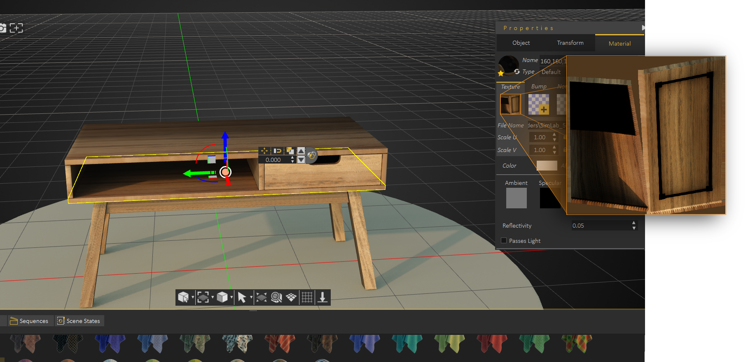
Task: Click the solid cube display mode icon
Action: (x=222, y=297)
